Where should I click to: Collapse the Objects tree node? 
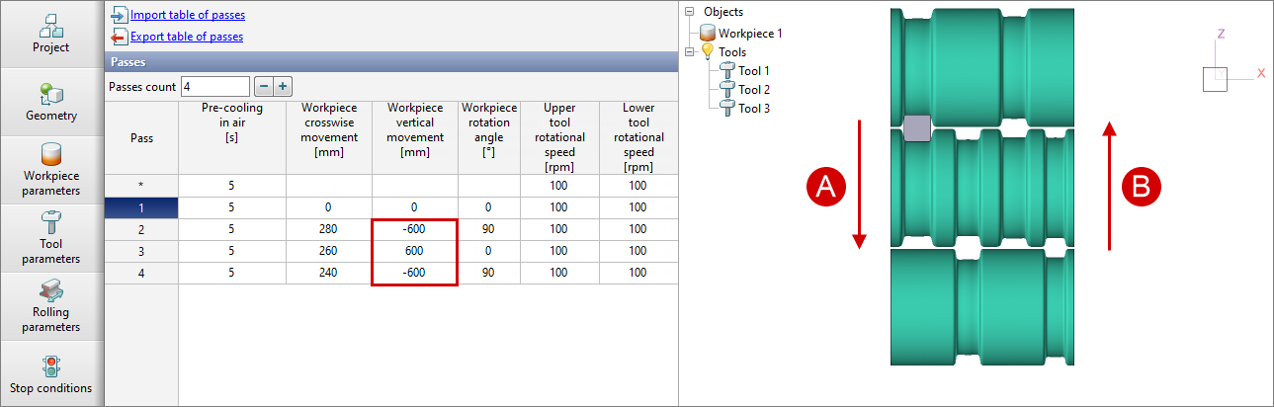[691, 12]
